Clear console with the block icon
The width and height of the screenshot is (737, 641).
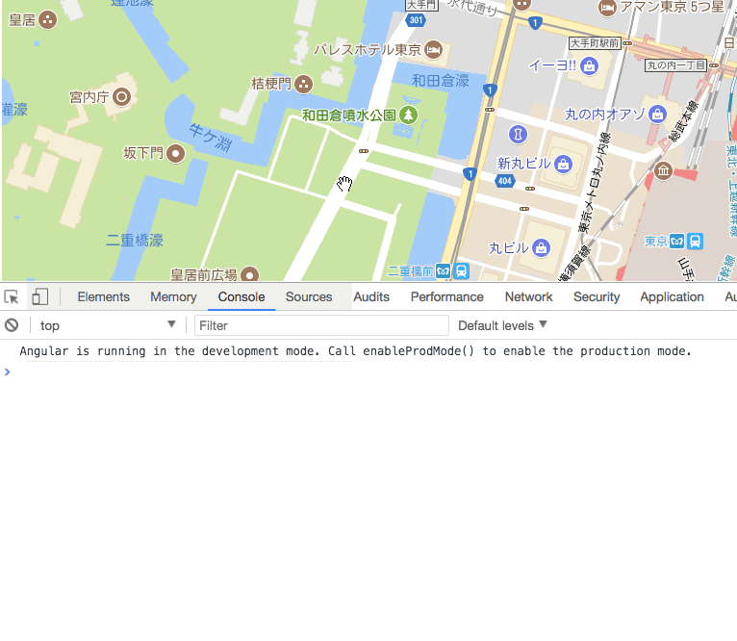[x=12, y=325]
